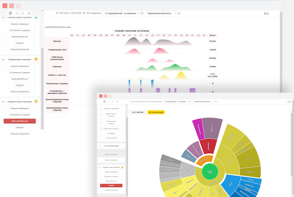Click info icon after the front window's подразделений dropdown
294x197 pixels.
pos(190,101)
